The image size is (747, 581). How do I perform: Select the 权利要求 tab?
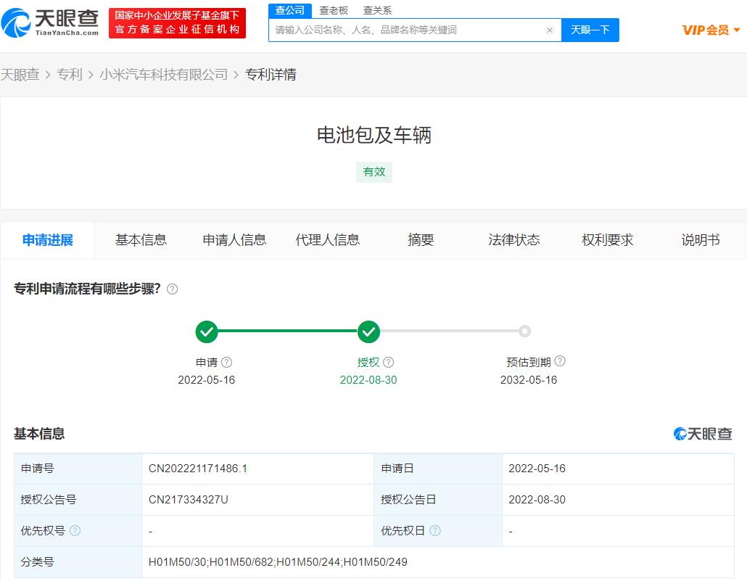tap(608, 240)
